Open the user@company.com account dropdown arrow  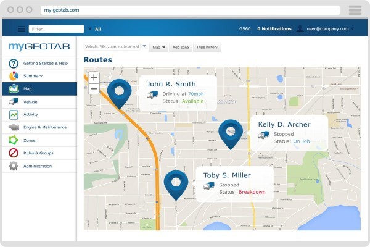352,28
